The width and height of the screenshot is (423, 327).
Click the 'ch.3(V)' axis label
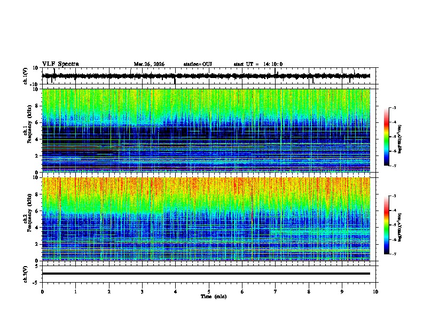tap(26, 275)
